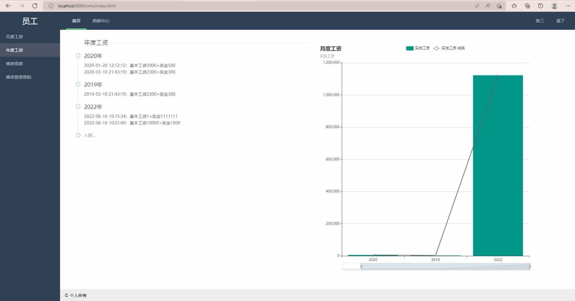Click the 2022 line data point atop the bar

point(498,76)
